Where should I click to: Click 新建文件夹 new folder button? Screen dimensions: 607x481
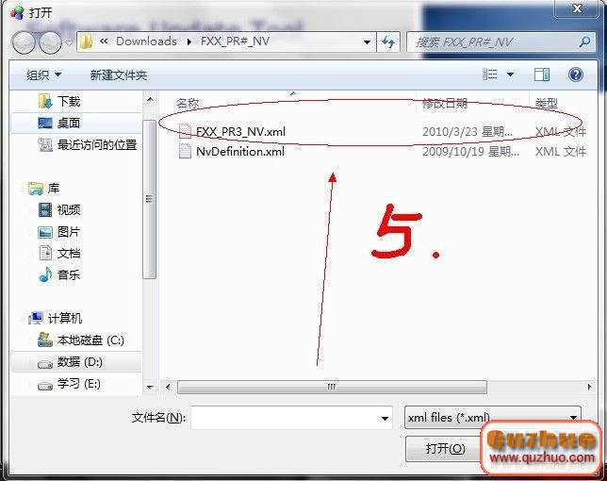click(x=119, y=75)
